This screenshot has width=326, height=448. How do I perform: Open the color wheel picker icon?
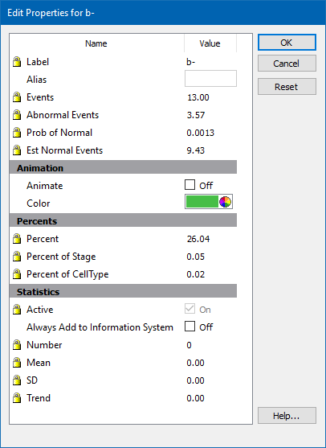(225, 202)
